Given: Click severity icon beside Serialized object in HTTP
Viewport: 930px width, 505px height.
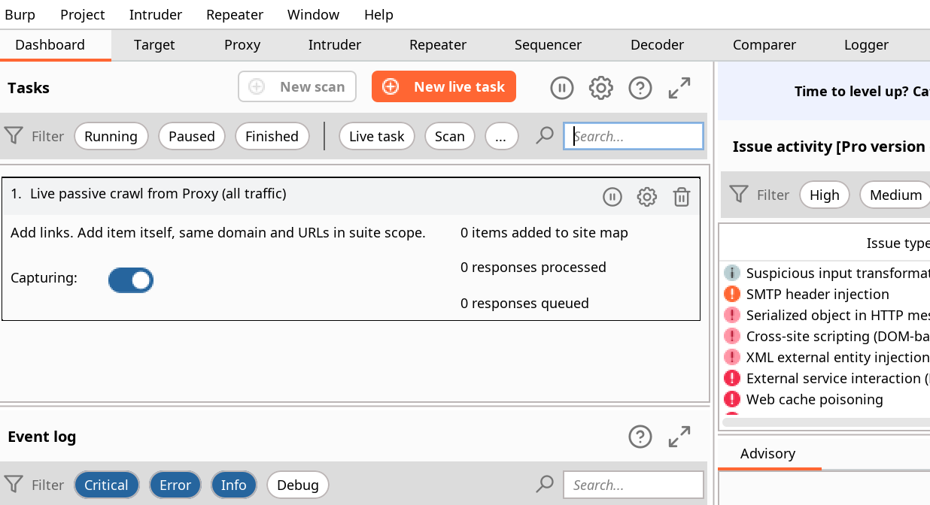Looking at the screenshot, I should 732,315.
